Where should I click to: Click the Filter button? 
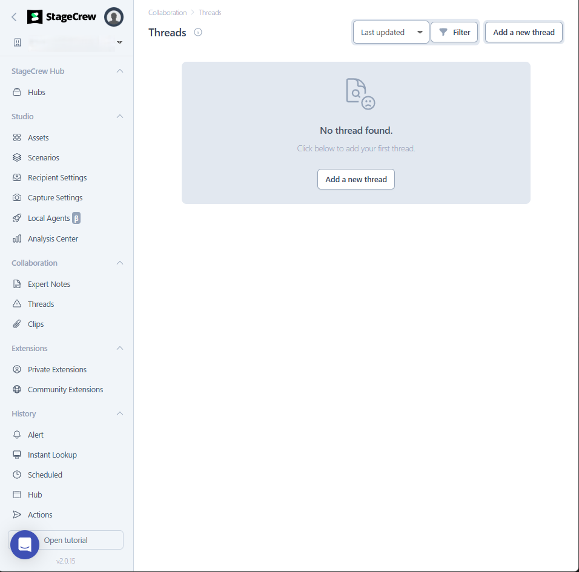[x=454, y=32]
